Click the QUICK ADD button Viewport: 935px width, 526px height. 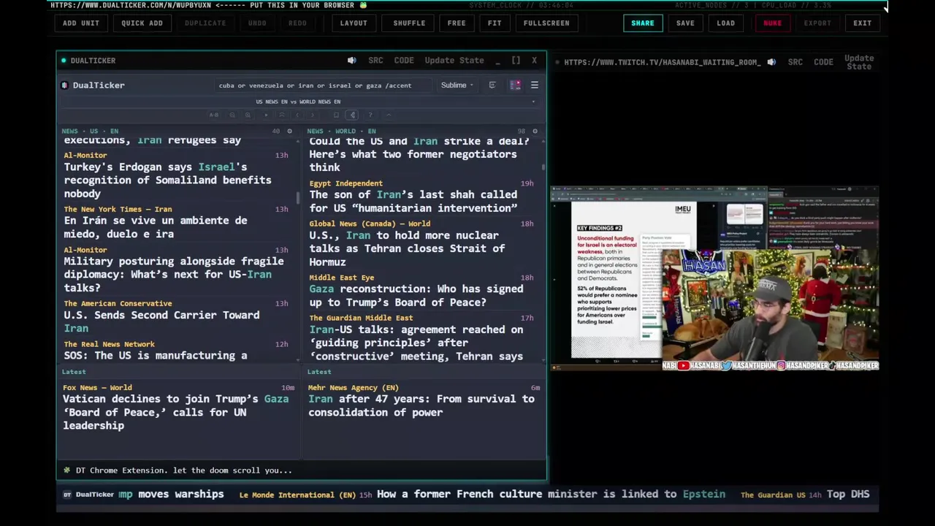tap(142, 23)
